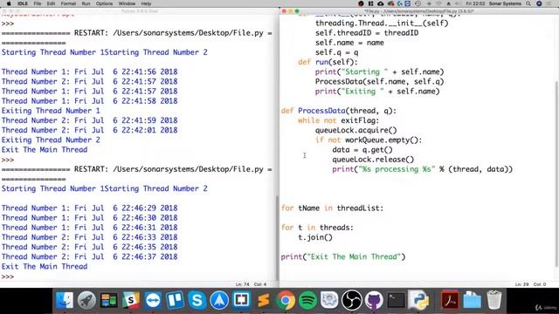
Task: Click line 'self.threadID = threadID'
Action: tap(367, 33)
